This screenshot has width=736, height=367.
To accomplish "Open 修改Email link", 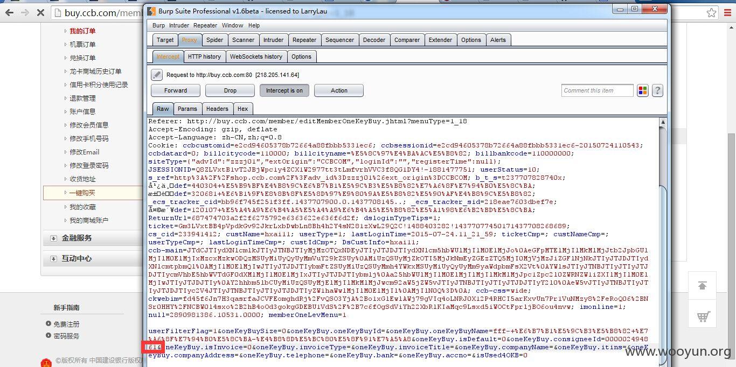I will pyautogui.click(x=85, y=152).
